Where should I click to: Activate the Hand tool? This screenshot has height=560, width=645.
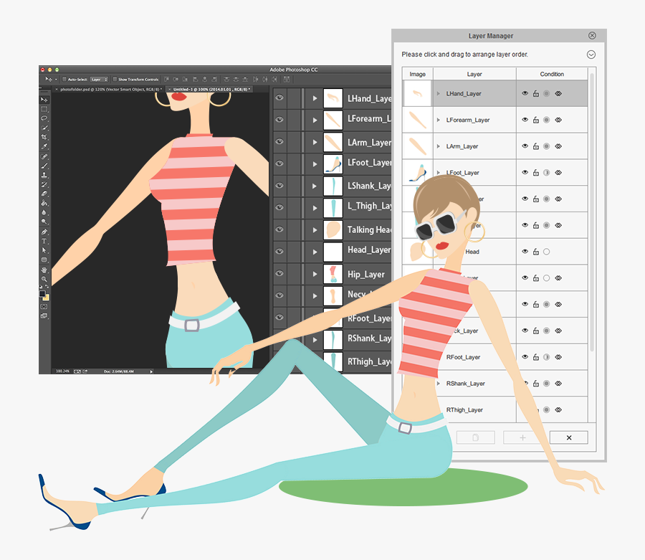coord(44,270)
